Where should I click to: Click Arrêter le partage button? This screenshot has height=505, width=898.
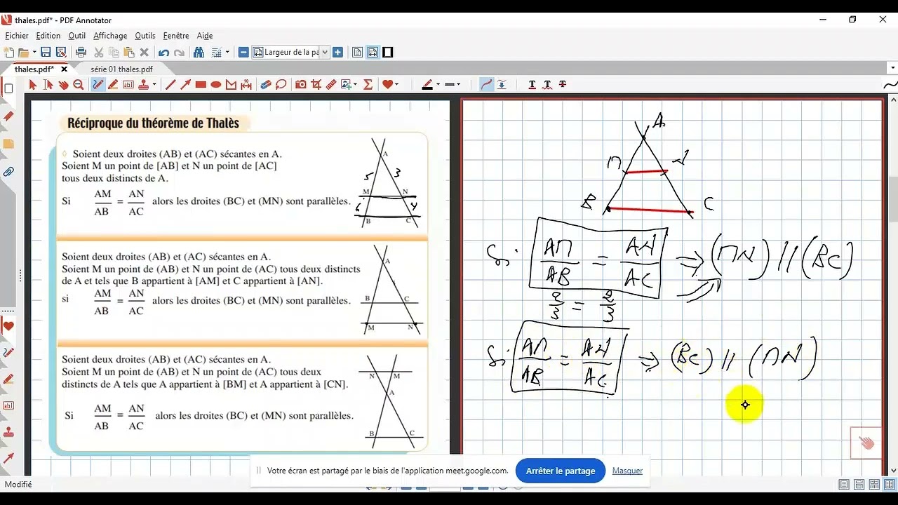tap(560, 471)
